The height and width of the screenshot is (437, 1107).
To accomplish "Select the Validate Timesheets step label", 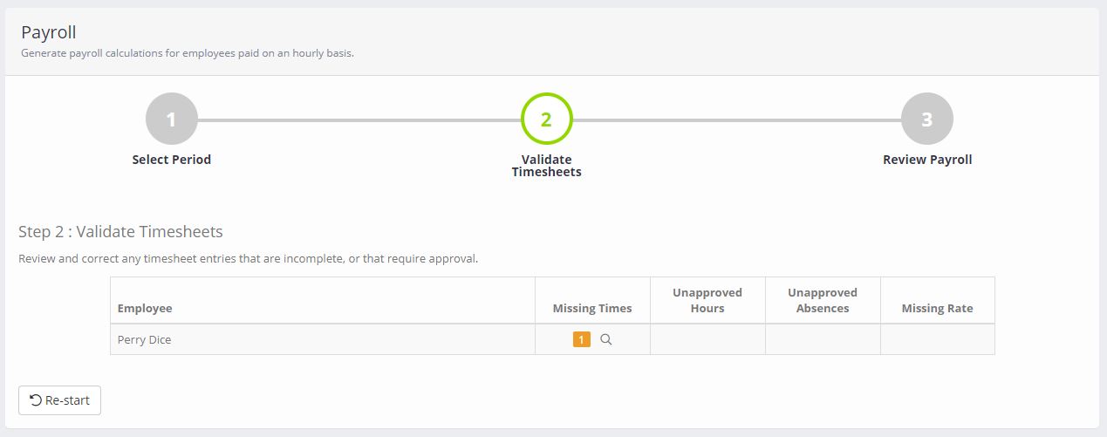I will pos(546,166).
